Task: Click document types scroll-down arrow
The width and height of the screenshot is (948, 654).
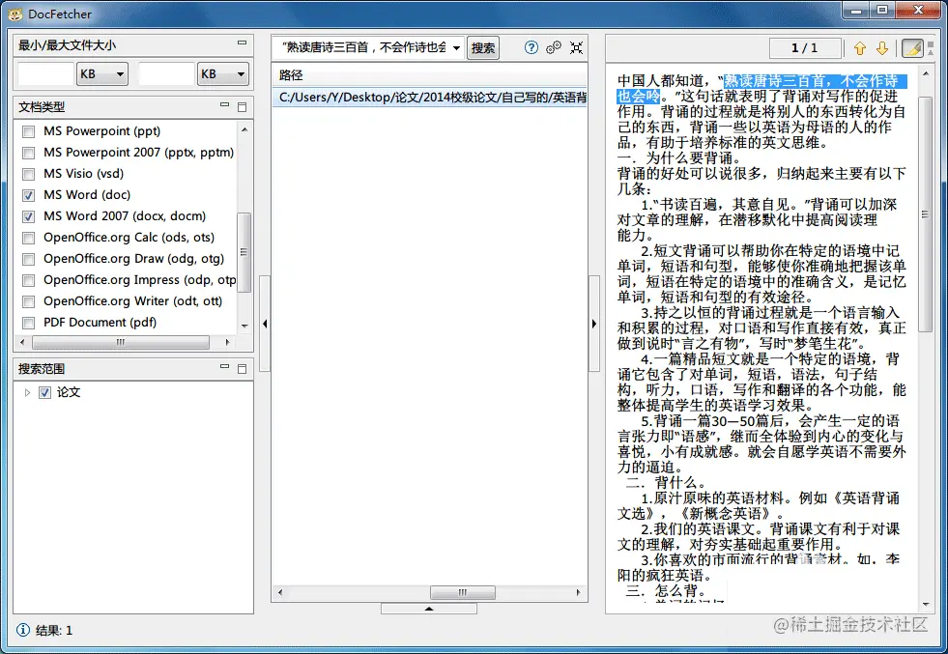Action: click(x=244, y=326)
